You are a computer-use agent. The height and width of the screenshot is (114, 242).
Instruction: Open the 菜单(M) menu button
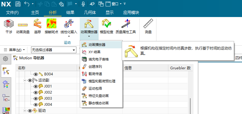pyautogui.click(x=14, y=50)
